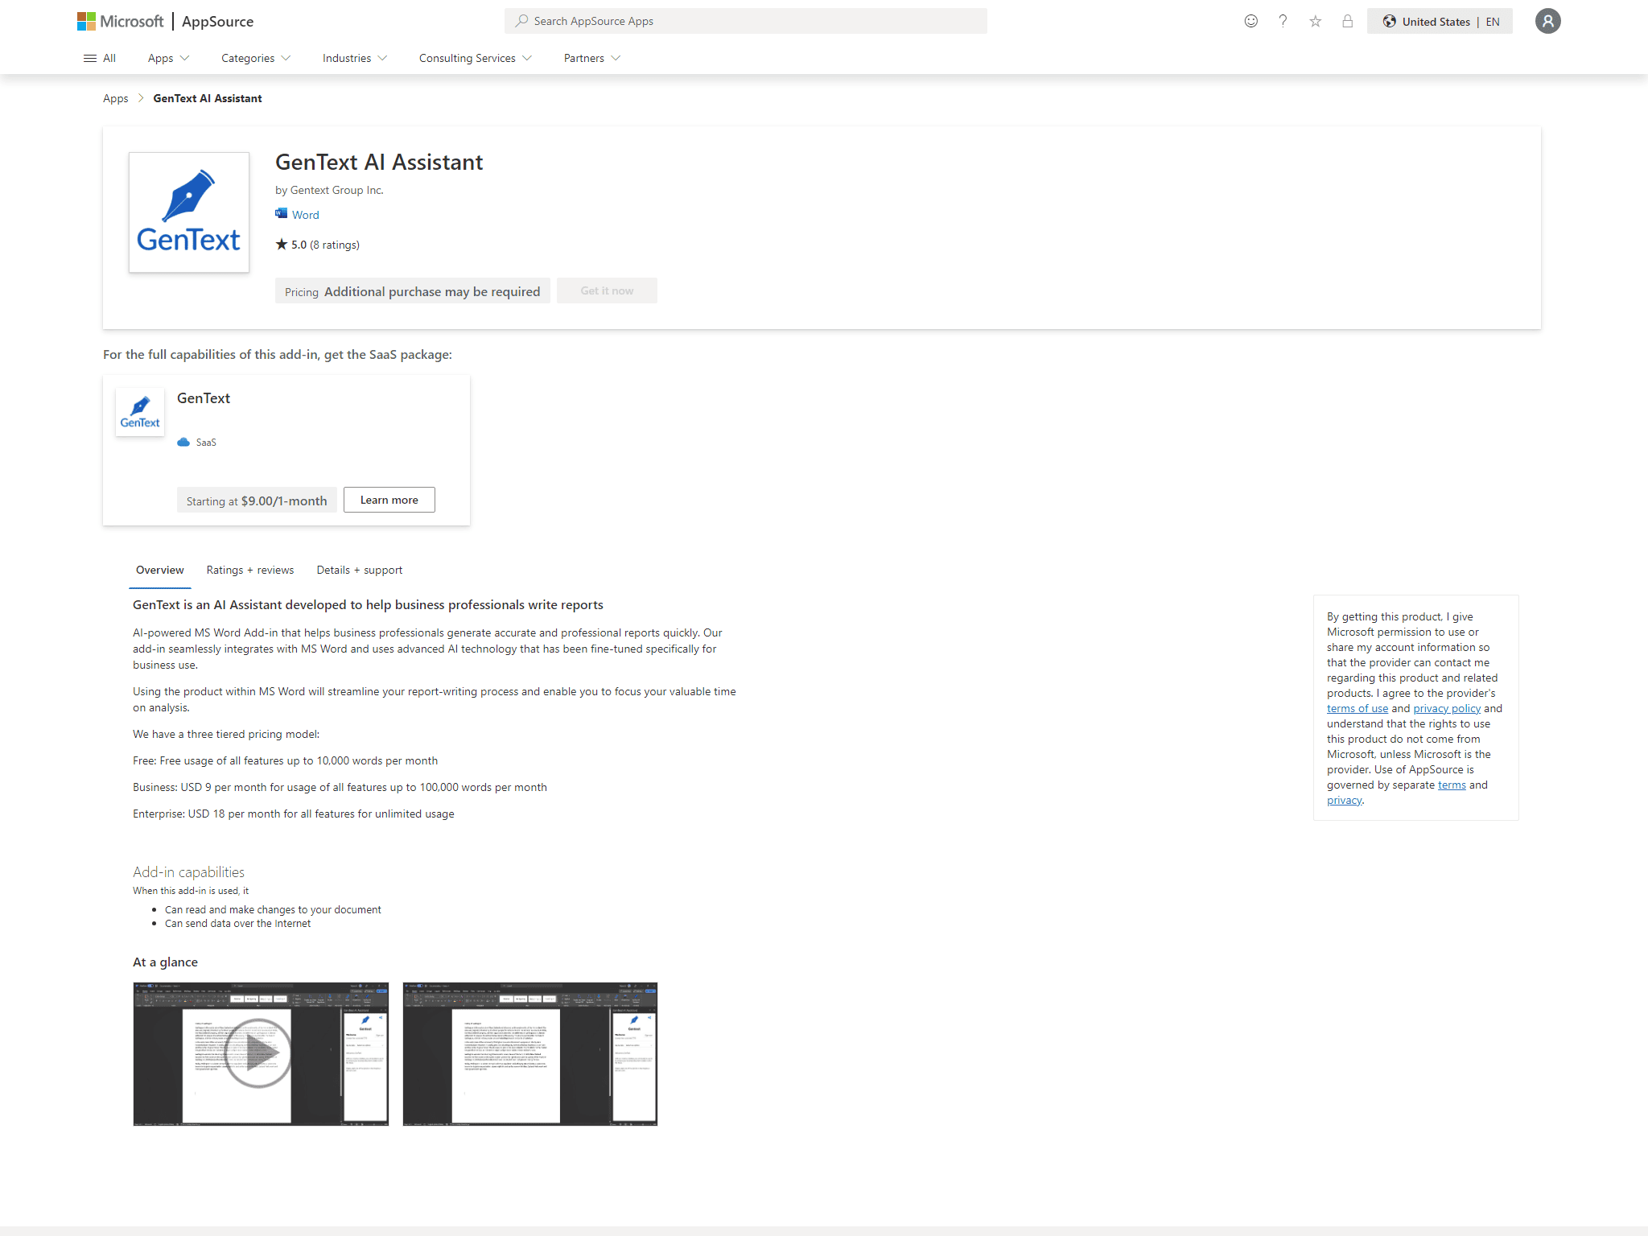The height and width of the screenshot is (1236, 1648).
Task: Click the large GenText app logo
Action: pos(189,212)
